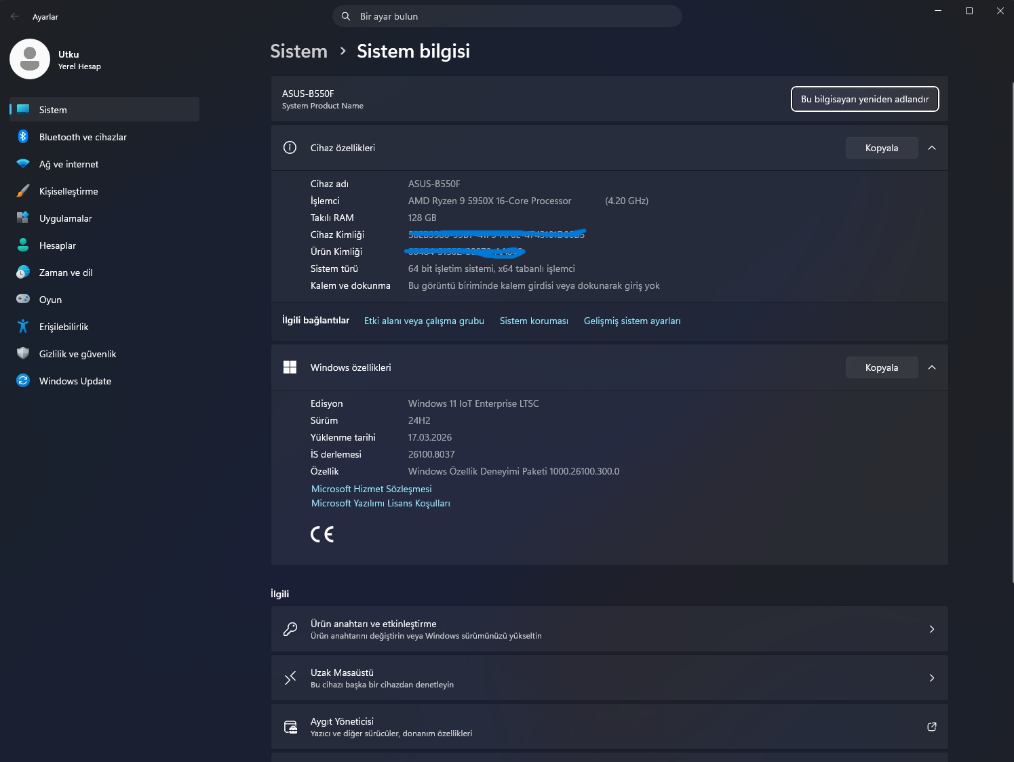Collapse the Windows özellikleri section chevron
Image resolution: width=1014 pixels, height=762 pixels.
[x=932, y=367]
